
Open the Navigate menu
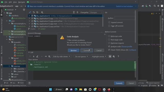(22, 2)
